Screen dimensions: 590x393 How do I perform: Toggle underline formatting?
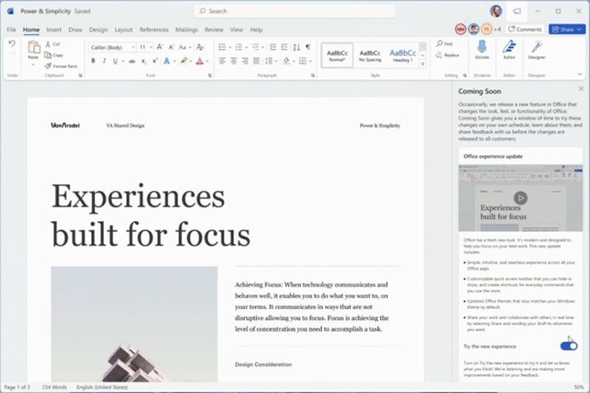pyautogui.click(x=115, y=61)
